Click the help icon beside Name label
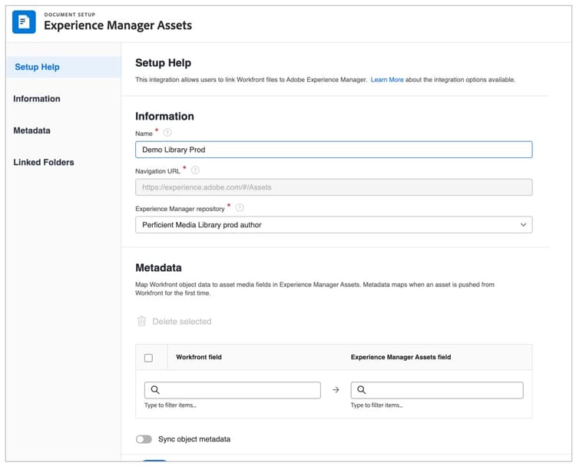Image resolution: width=576 pixels, height=466 pixels. tap(167, 133)
